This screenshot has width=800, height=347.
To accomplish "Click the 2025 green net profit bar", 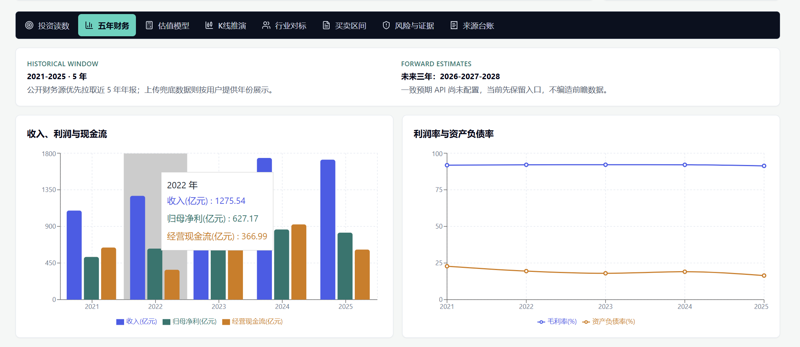I will [x=345, y=266].
